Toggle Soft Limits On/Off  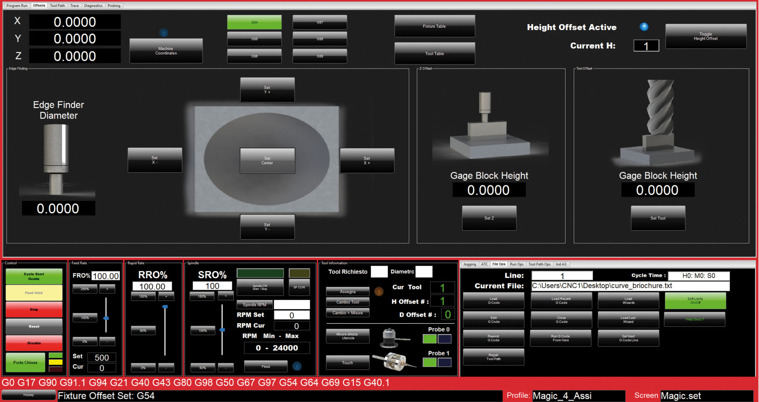(x=695, y=300)
